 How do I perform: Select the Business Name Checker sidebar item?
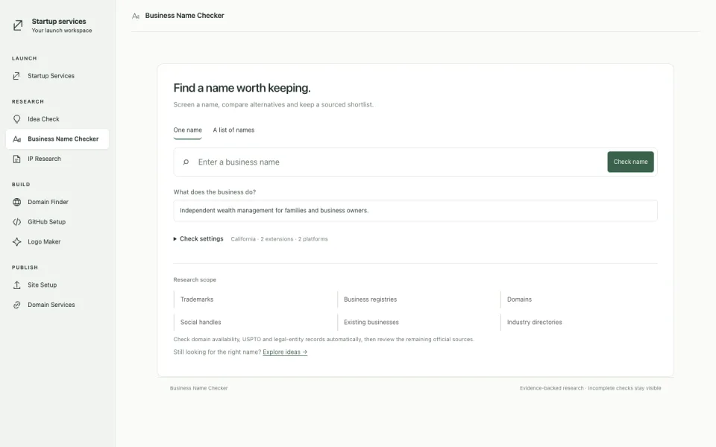pyautogui.click(x=57, y=139)
